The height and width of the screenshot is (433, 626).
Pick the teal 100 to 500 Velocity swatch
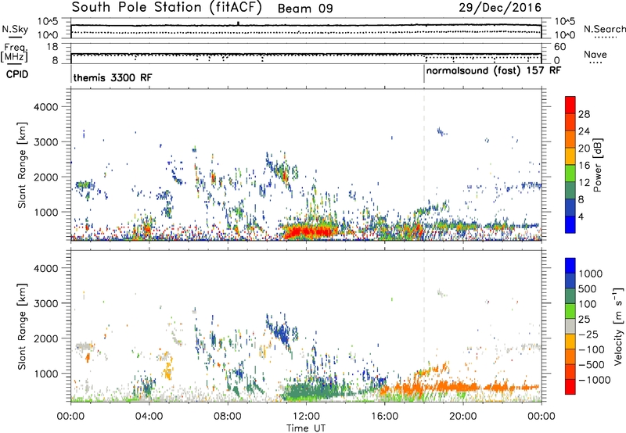click(x=570, y=296)
